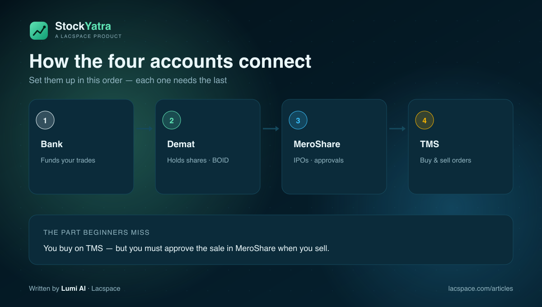Screen dimensions: 542x307
Task: Click the sentence 'You buy on TMS' note
Action: [187, 248]
